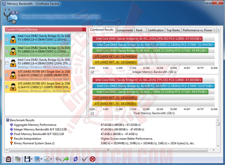This screenshot has width=225, height=165.
Task: Click the horizontal scrollbar left arrow
Action: [x=7, y=150]
